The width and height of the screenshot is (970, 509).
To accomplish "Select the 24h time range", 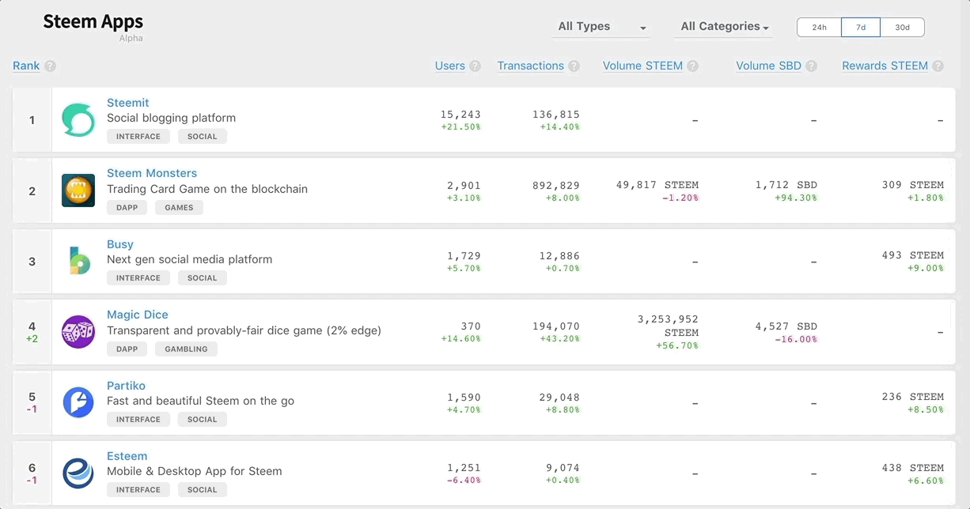I will click(819, 27).
